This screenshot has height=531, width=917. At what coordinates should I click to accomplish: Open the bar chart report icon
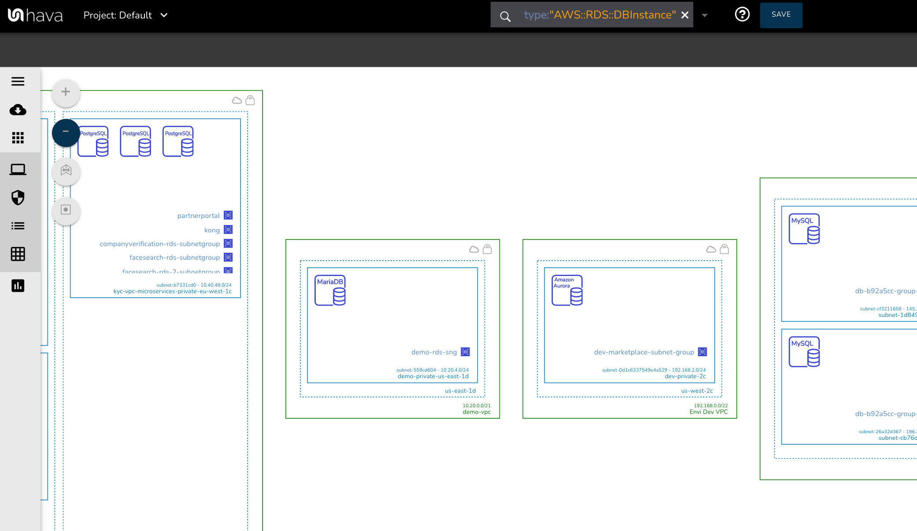pos(18,286)
